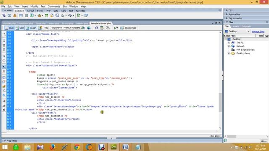Switch to Split view
The image size is (269, 151).
point(20,28)
